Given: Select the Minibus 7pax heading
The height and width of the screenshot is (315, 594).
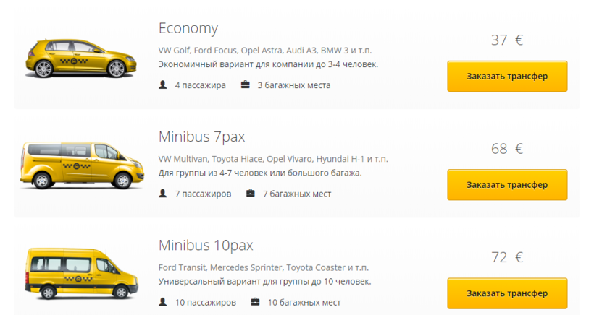Looking at the screenshot, I should [x=202, y=137].
